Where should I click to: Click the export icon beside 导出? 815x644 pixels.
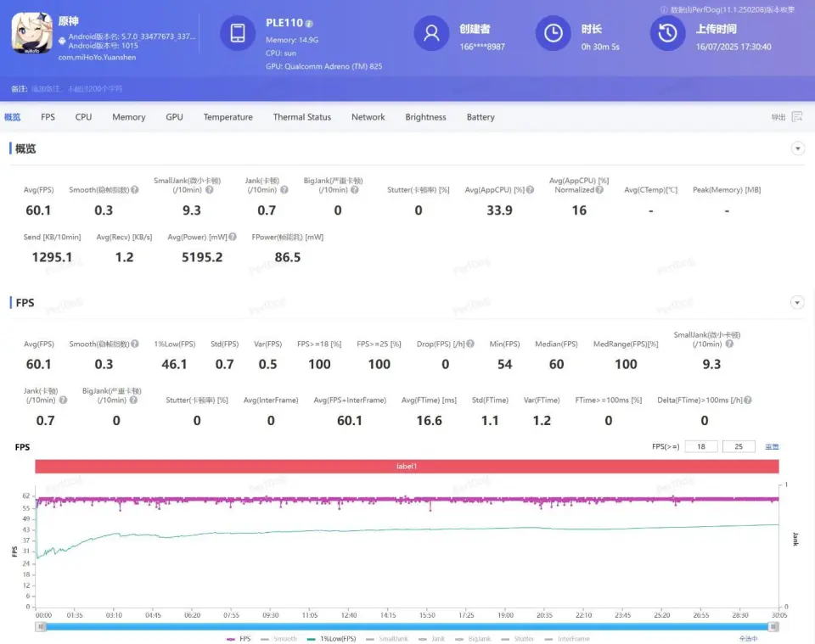click(797, 117)
